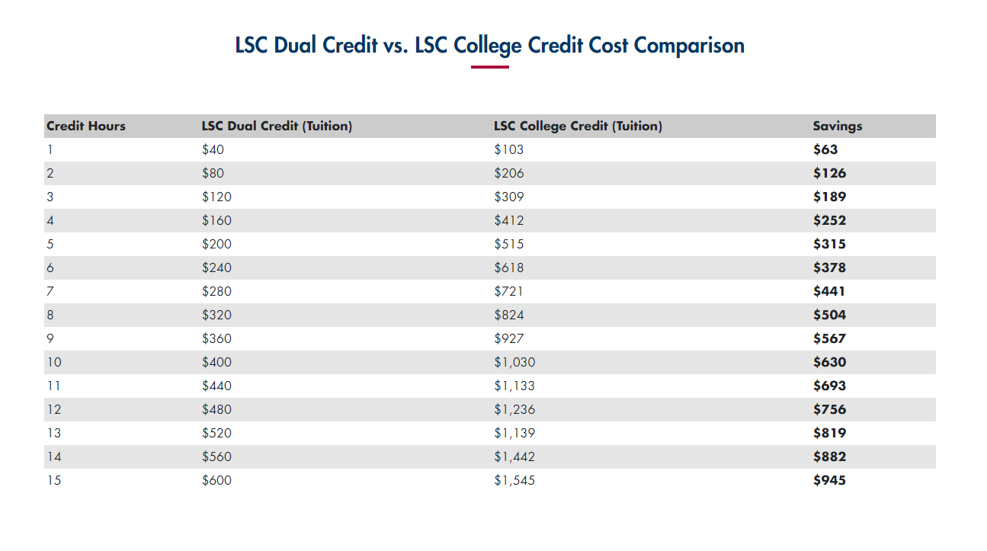Select the LSC Dual Credit (Tuition) header

[x=277, y=127]
